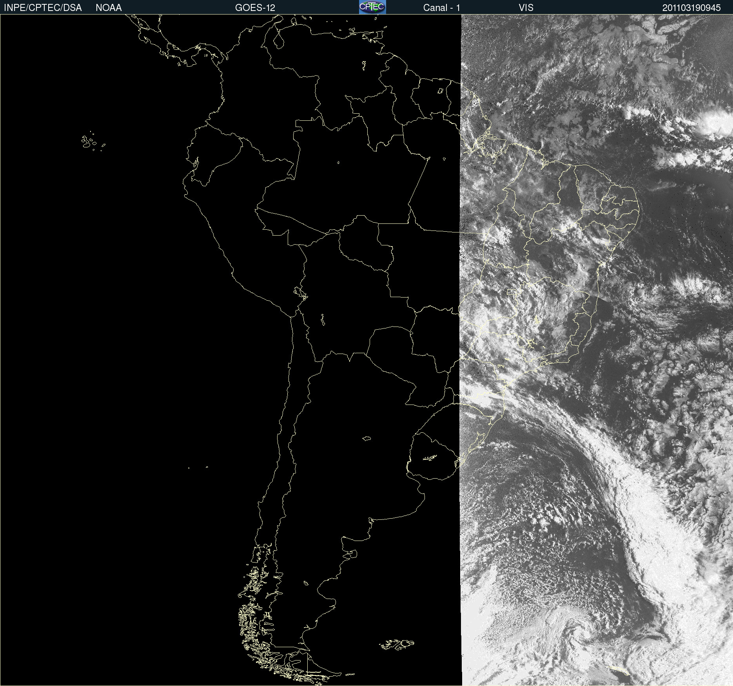Click the INPE/CPTEC/DSA header text
Viewport: 733px width, 686px height.
[x=43, y=8]
